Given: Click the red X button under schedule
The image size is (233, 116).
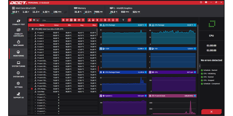Looking at the screenshot, I should tap(211, 112).
